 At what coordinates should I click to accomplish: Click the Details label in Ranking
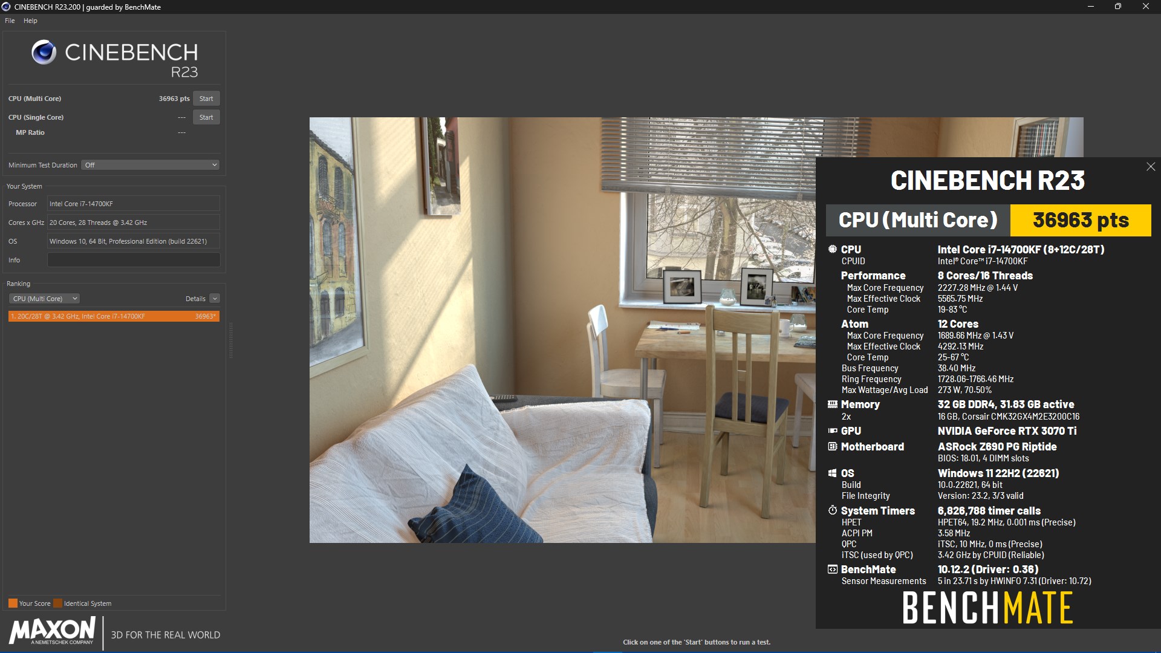195,299
